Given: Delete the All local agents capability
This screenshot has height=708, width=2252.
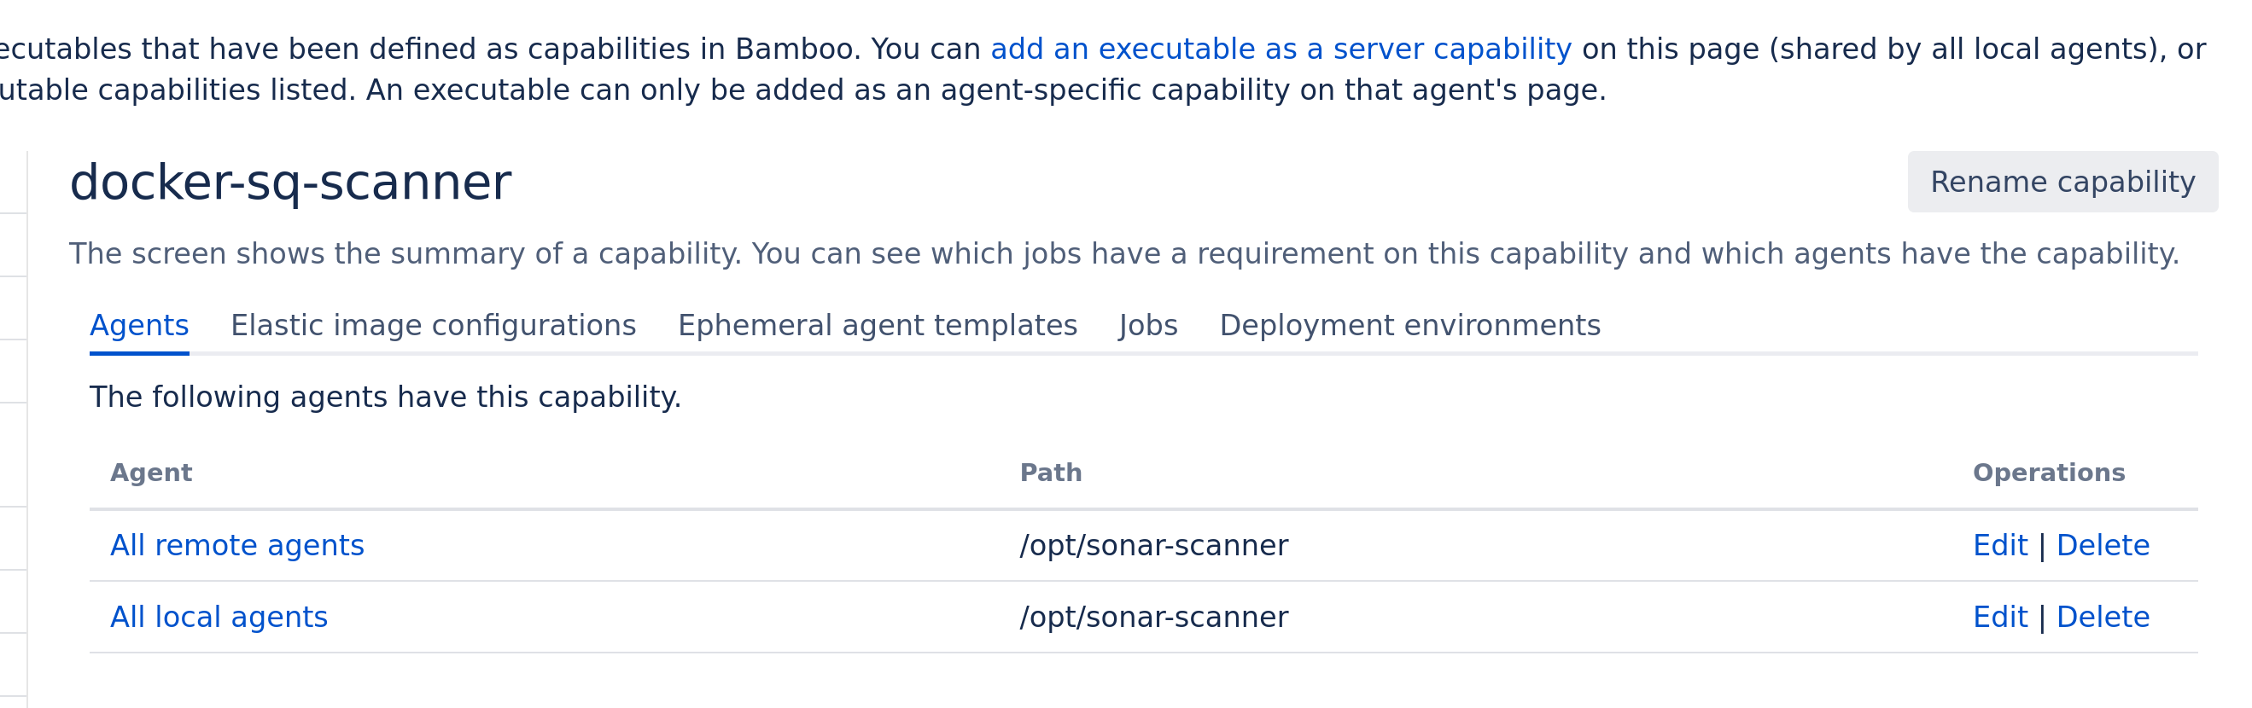Looking at the screenshot, I should tap(2103, 617).
